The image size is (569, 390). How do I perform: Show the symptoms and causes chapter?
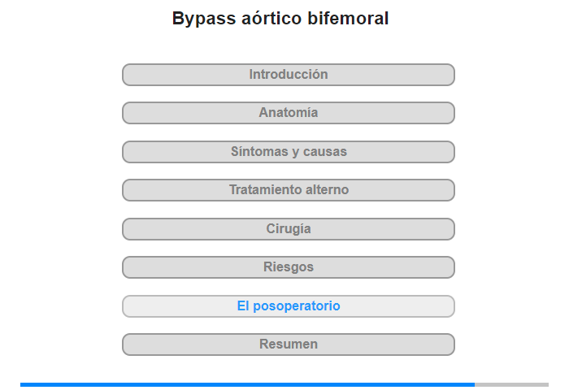(288, 152)
